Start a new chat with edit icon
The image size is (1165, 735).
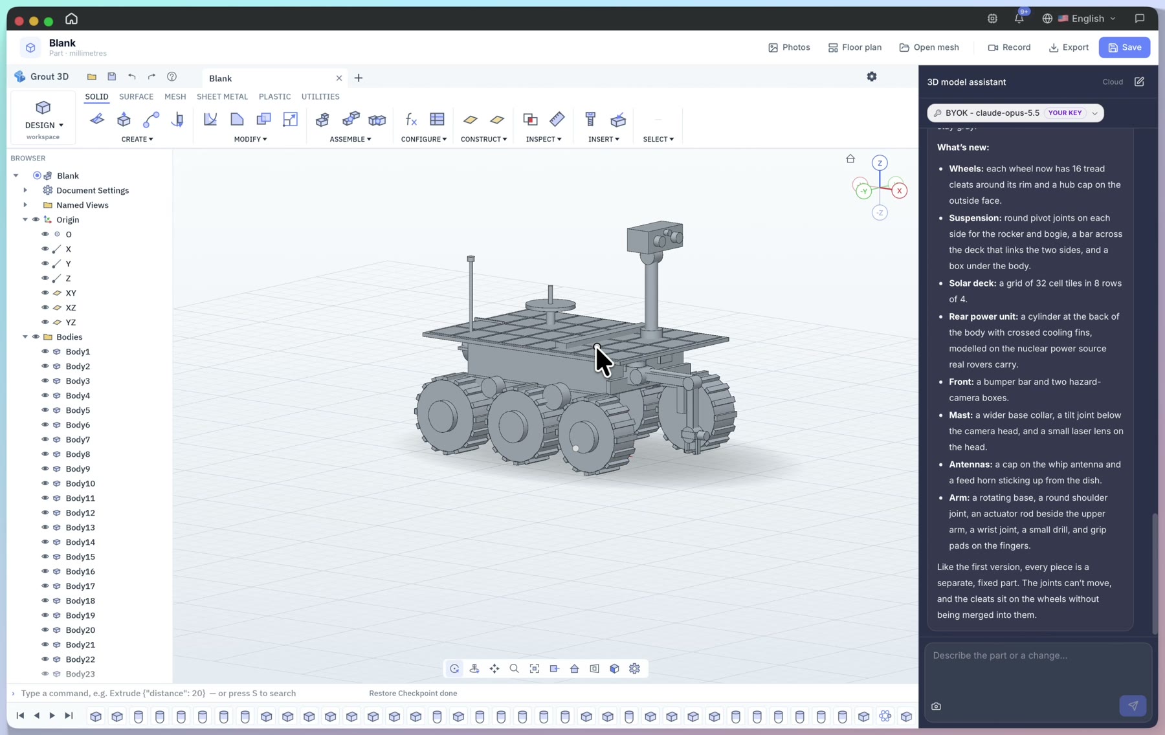(1139, 82)
